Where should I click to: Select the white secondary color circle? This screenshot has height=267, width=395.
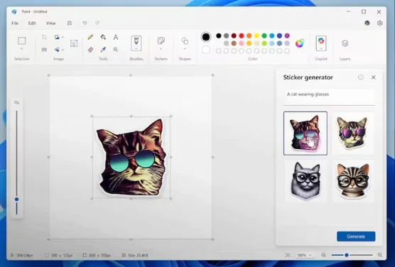[x=206, y=50]
